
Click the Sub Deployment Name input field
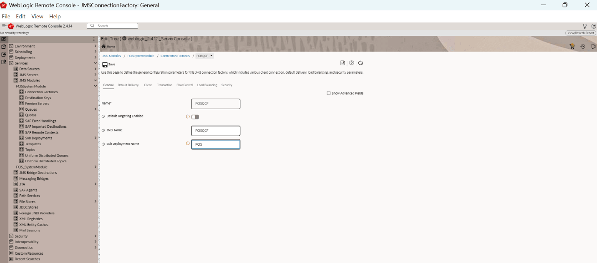pyautogui.click(x=216, y=144)
